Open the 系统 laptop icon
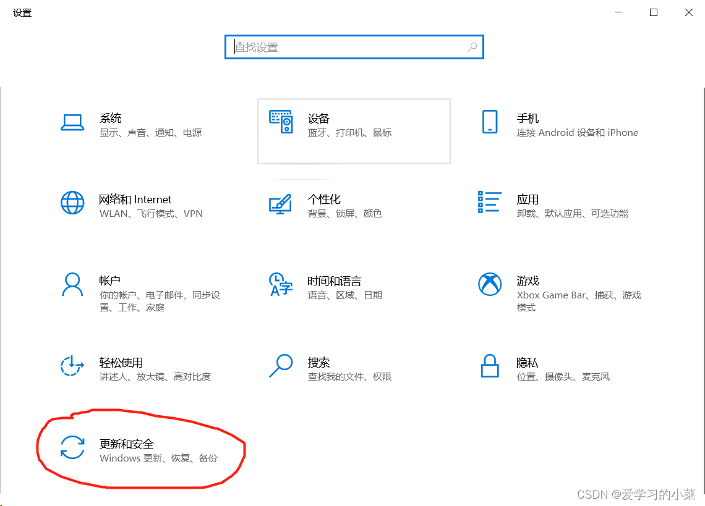 [x=72, y=122]
